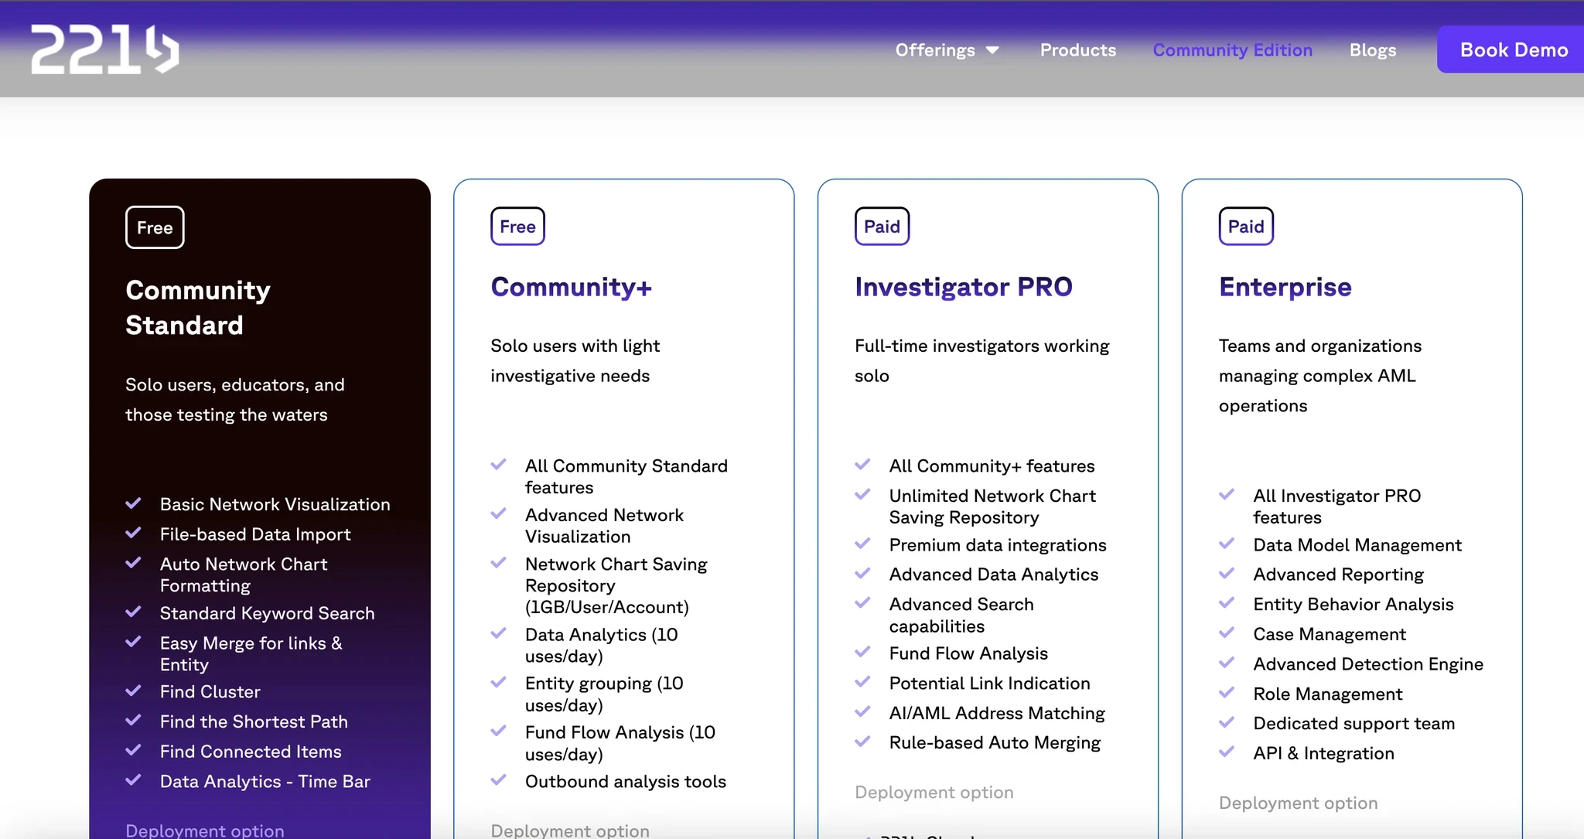Image resolution: width=1584 pixels, height=839 pixels.
Task: Open the Products menu item
Action: [1077, 50]
